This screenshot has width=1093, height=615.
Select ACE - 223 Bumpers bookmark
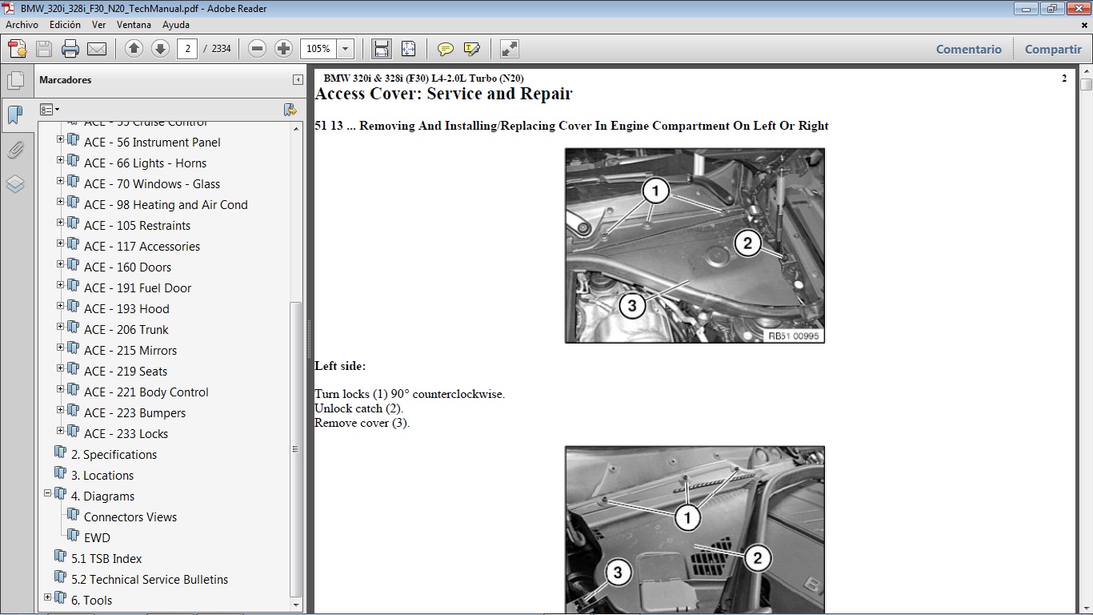point(134,413)
